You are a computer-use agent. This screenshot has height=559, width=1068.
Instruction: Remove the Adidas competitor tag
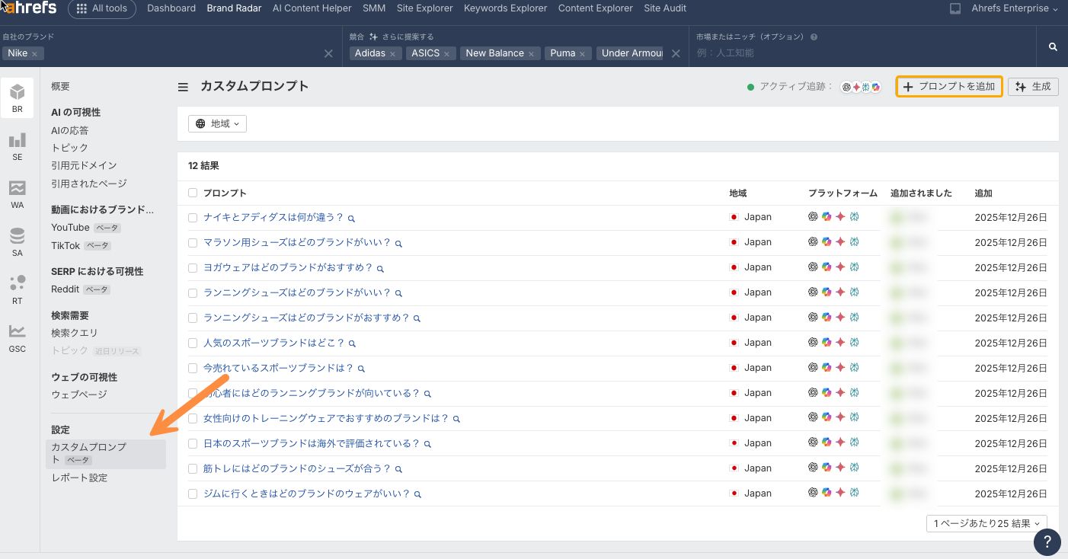392,54
